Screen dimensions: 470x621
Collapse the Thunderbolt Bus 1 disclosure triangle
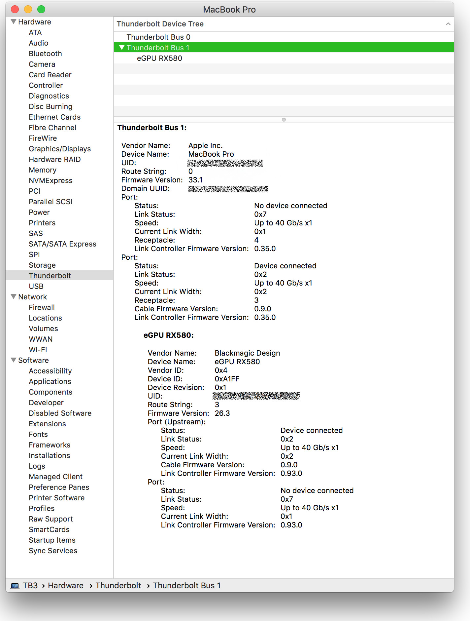point(121,48)
